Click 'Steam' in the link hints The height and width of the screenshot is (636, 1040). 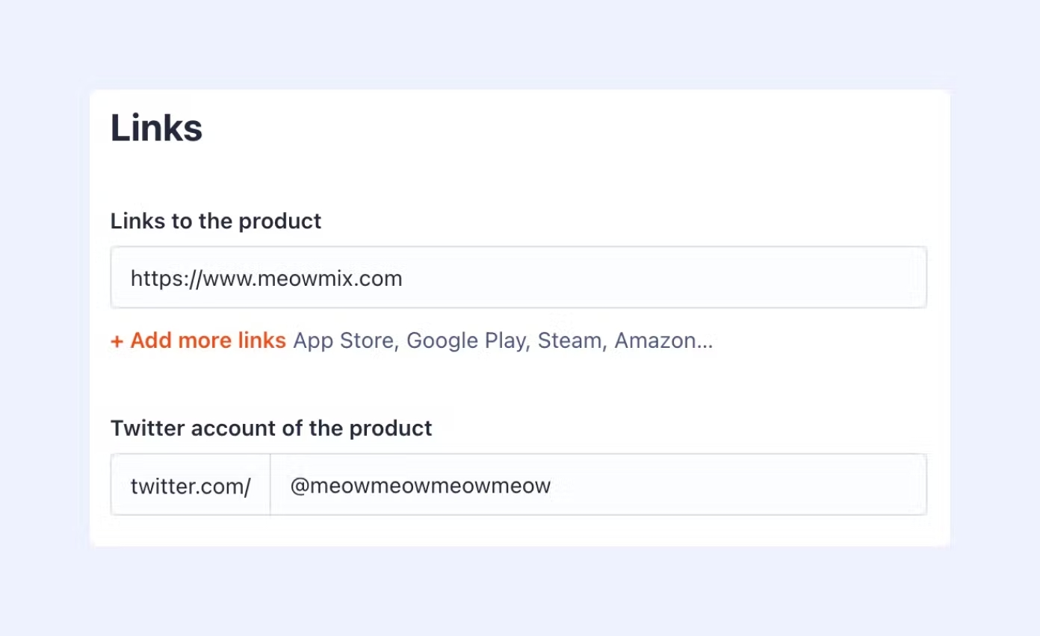(570, 340)
